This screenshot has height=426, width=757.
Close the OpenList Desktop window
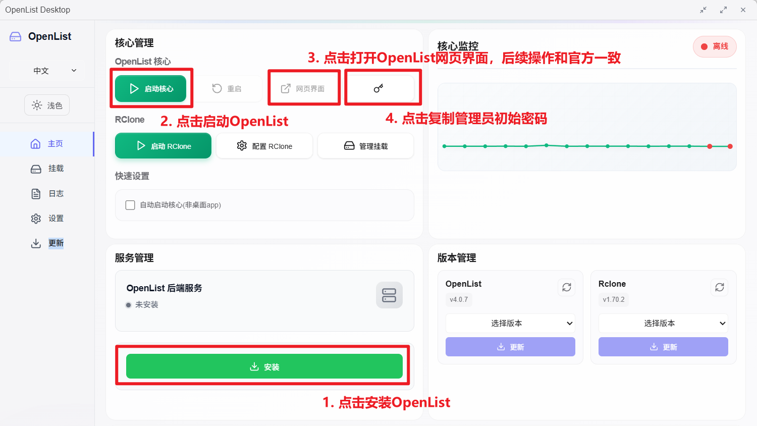743,10
